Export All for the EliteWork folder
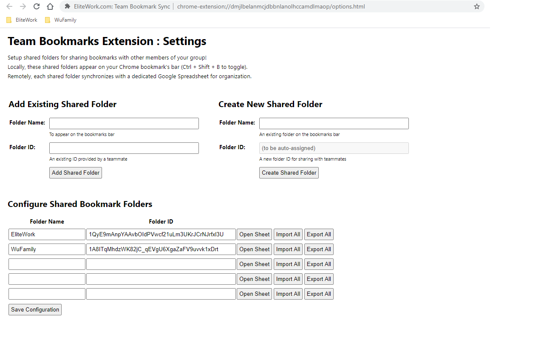Viewport: 544px width, 340px height. [x=319, y=234]
